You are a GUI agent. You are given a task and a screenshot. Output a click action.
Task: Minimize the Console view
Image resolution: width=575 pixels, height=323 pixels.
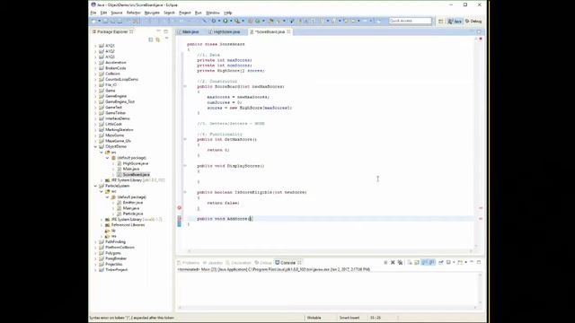pos(472,262)
